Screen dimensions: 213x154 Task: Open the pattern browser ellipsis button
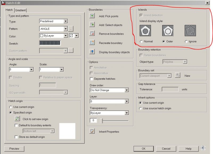tap(71, 29)
